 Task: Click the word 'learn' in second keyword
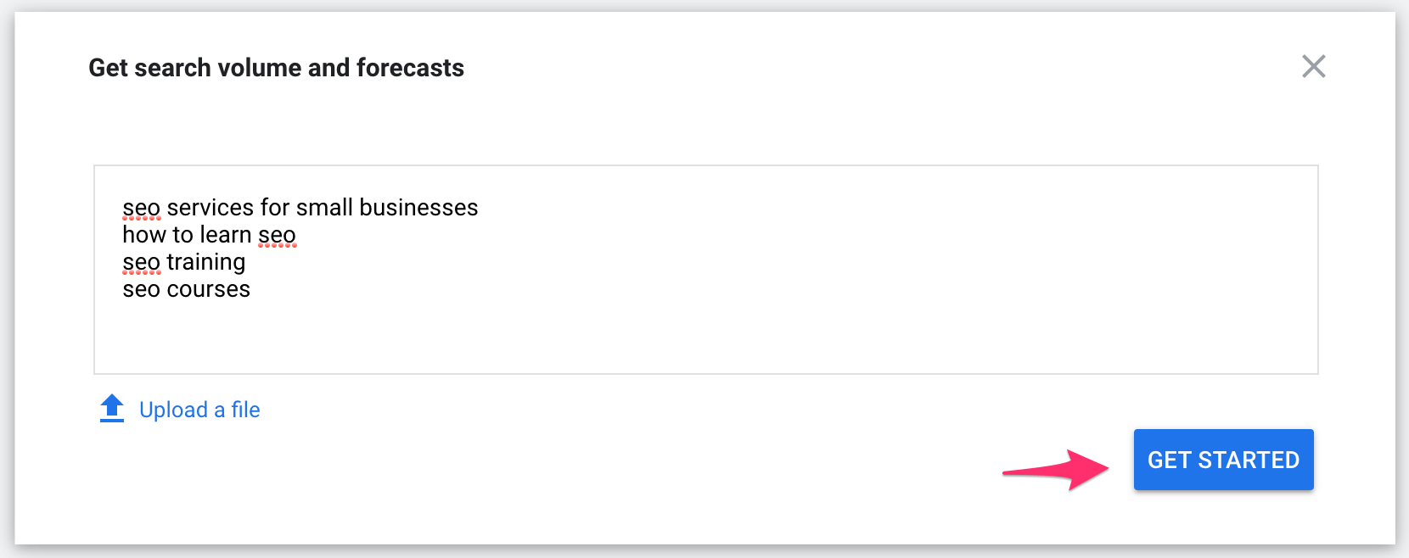226,235
